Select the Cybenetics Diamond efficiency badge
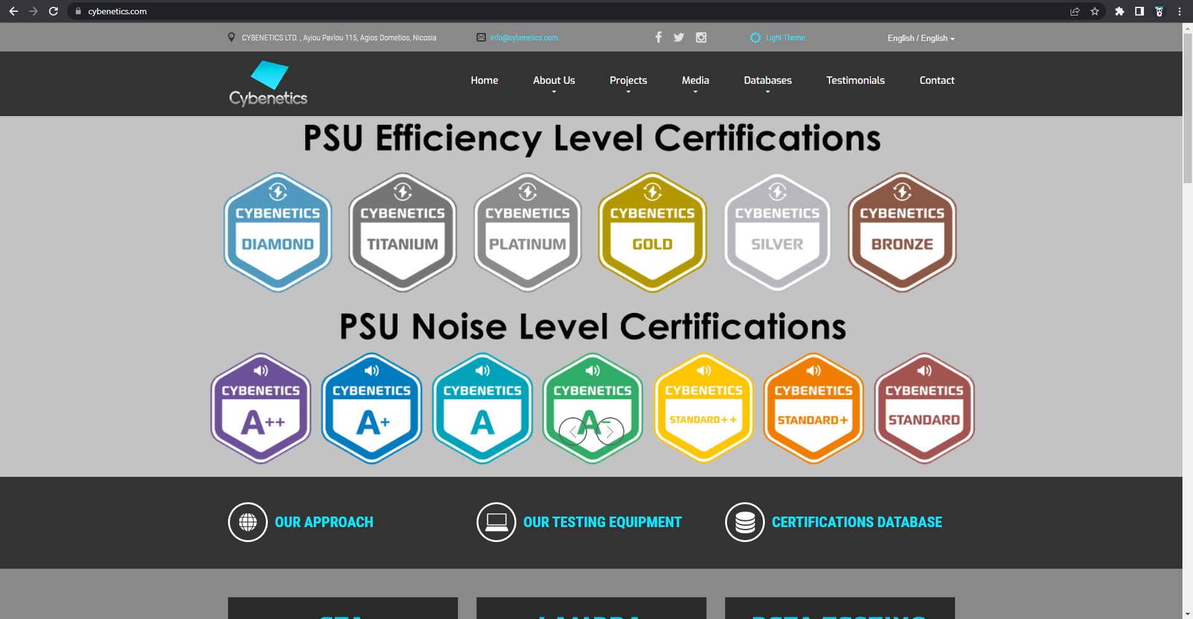 coord(278,232)
